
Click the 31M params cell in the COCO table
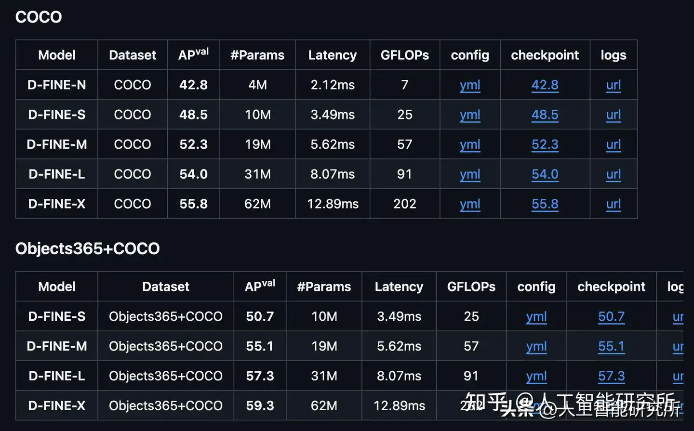[x=257, y=174]
